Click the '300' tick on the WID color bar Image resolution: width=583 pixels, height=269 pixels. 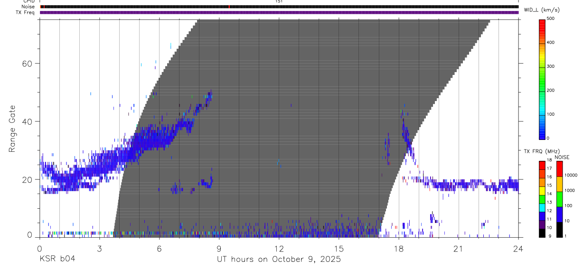pos(551,66)
